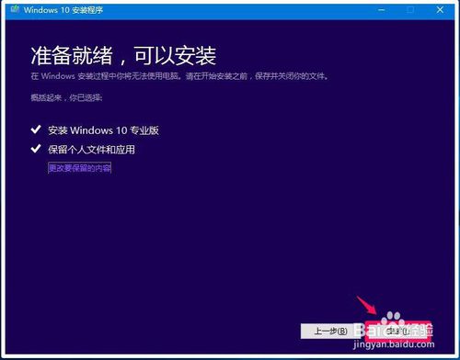Image resolution: width=460 pixels, height=360 pixels.
Task: Click the checkmark beside 安装 Windows 10 专业版
Action: 36,129
